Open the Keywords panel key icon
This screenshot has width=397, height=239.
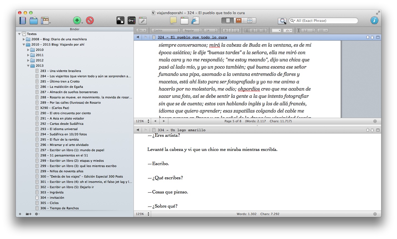tap(131, 21)
